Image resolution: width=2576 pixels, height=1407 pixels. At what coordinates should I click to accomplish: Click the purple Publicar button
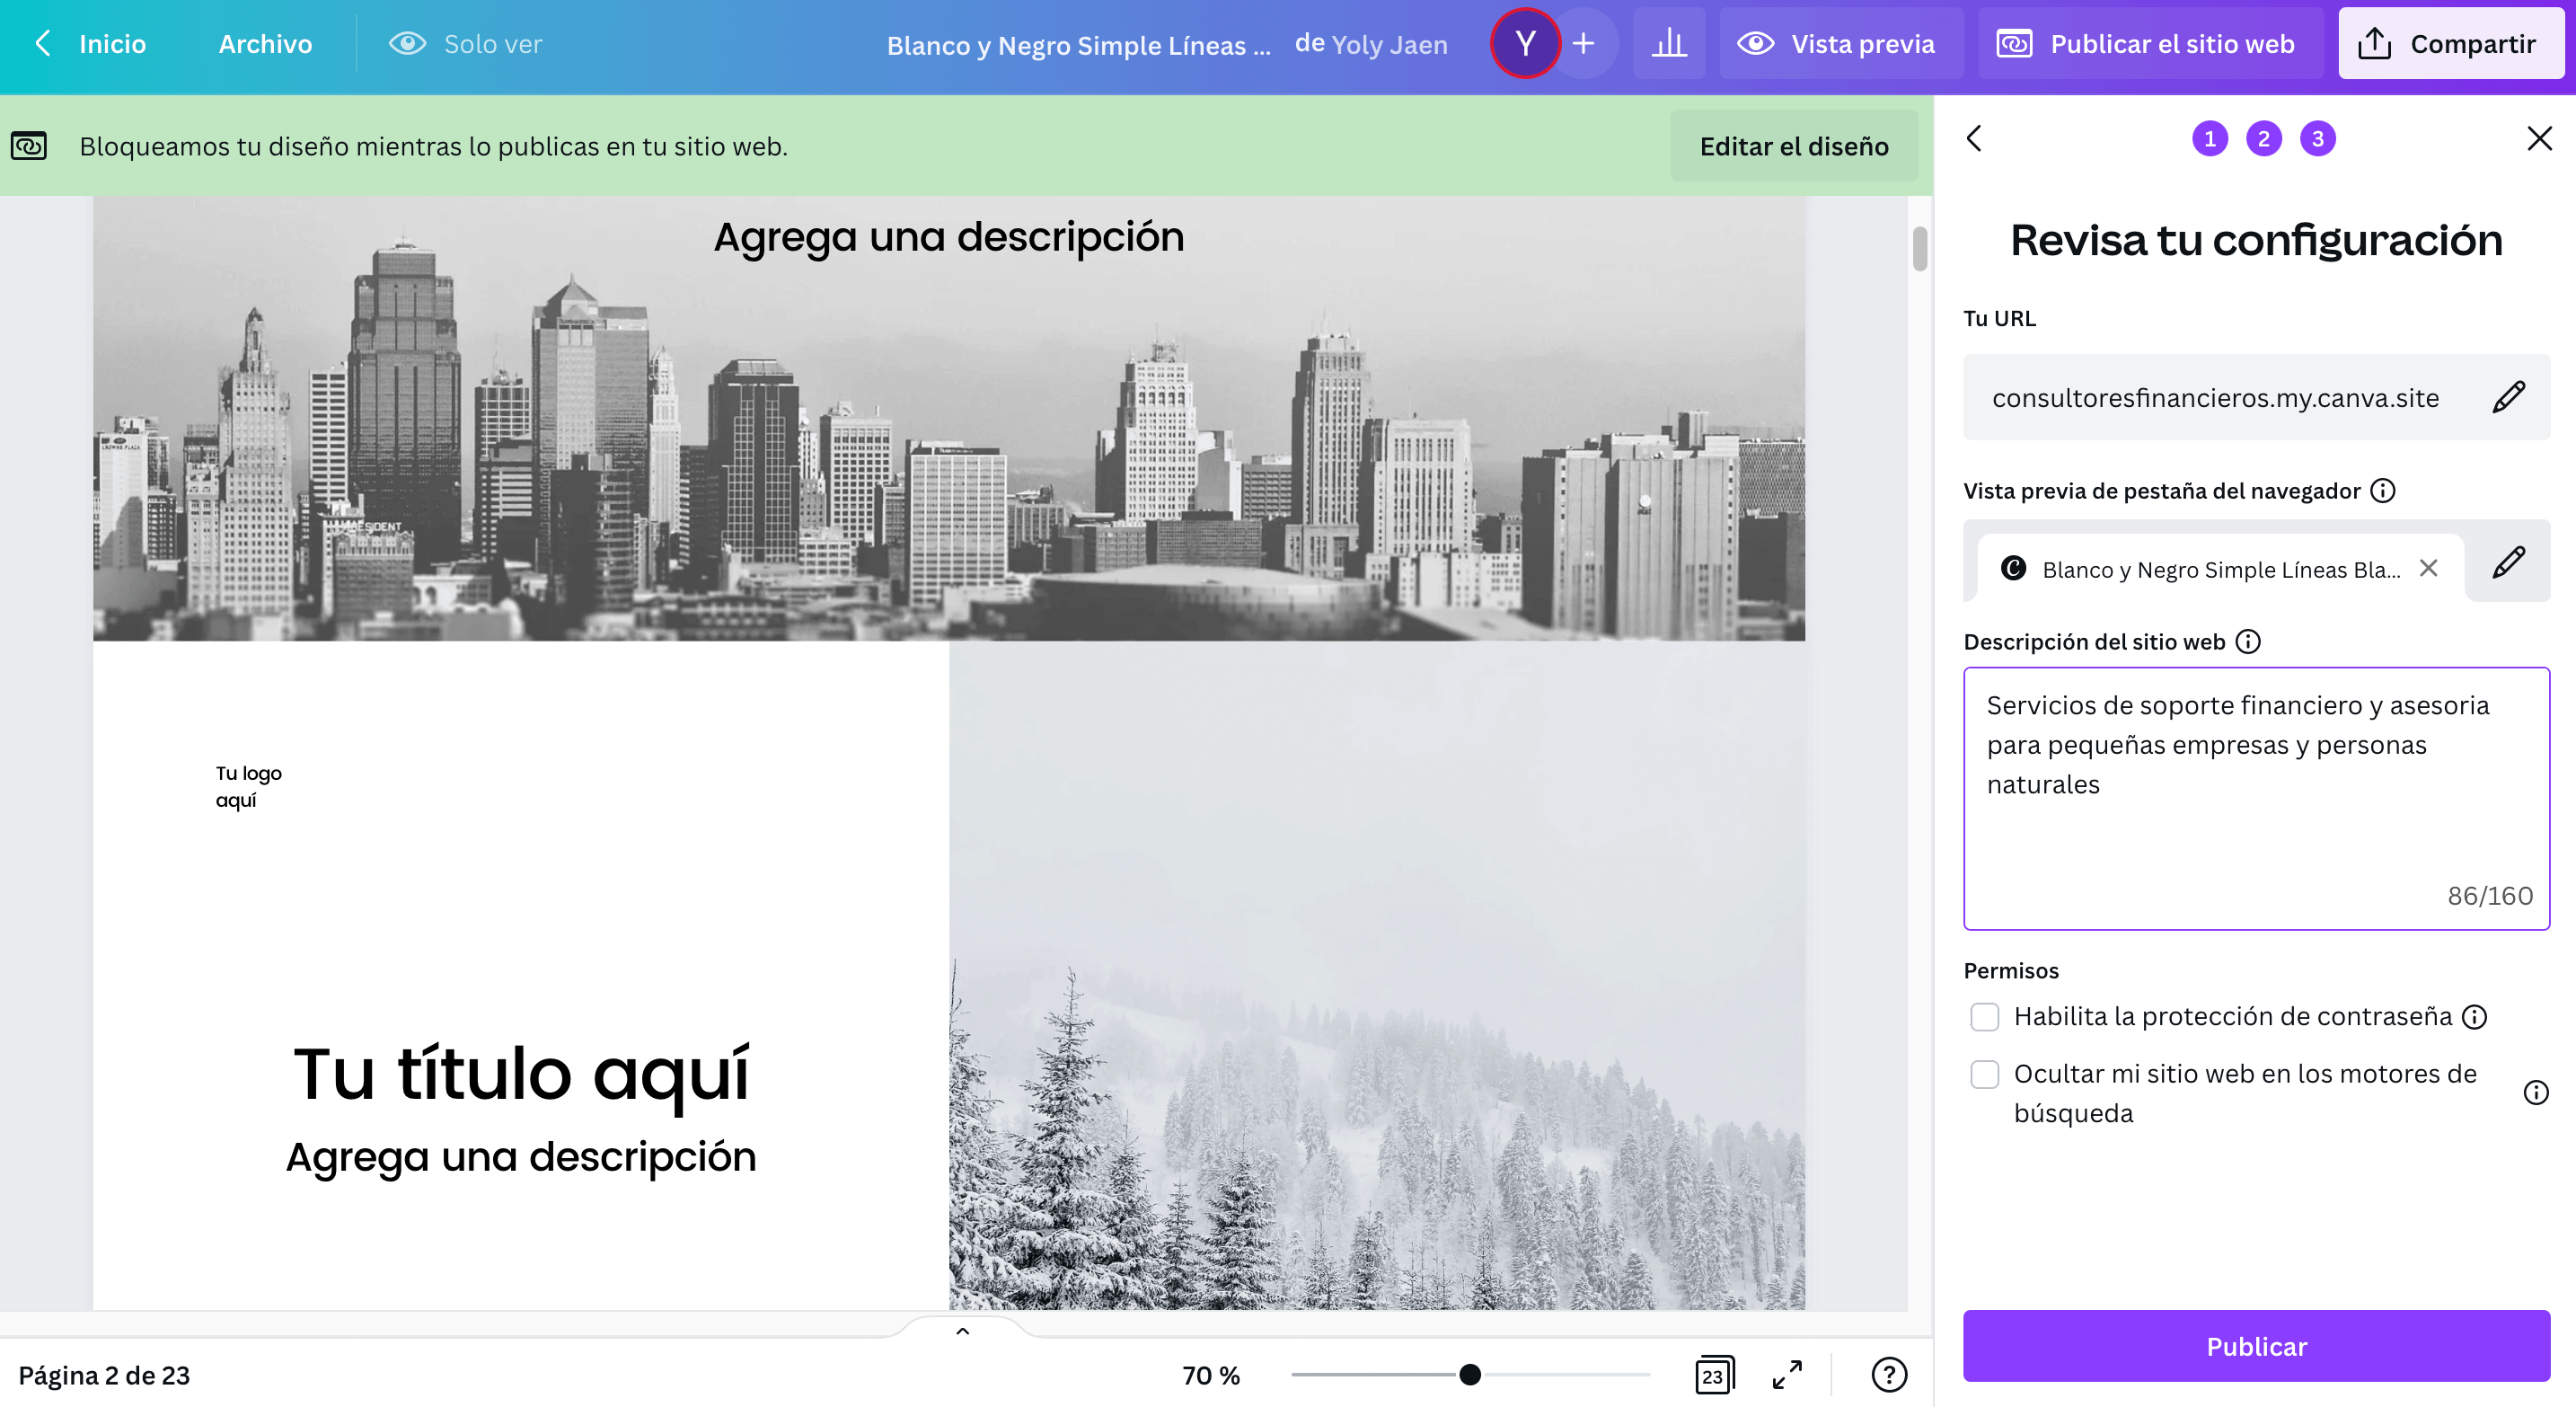(x=2256, y=1346)
